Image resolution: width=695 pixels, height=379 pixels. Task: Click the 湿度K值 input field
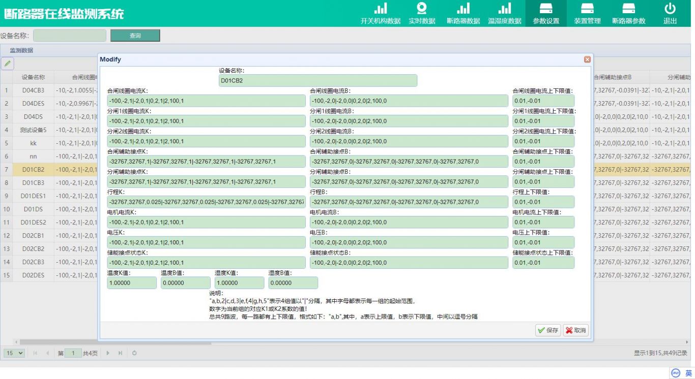tap(239, 283)
